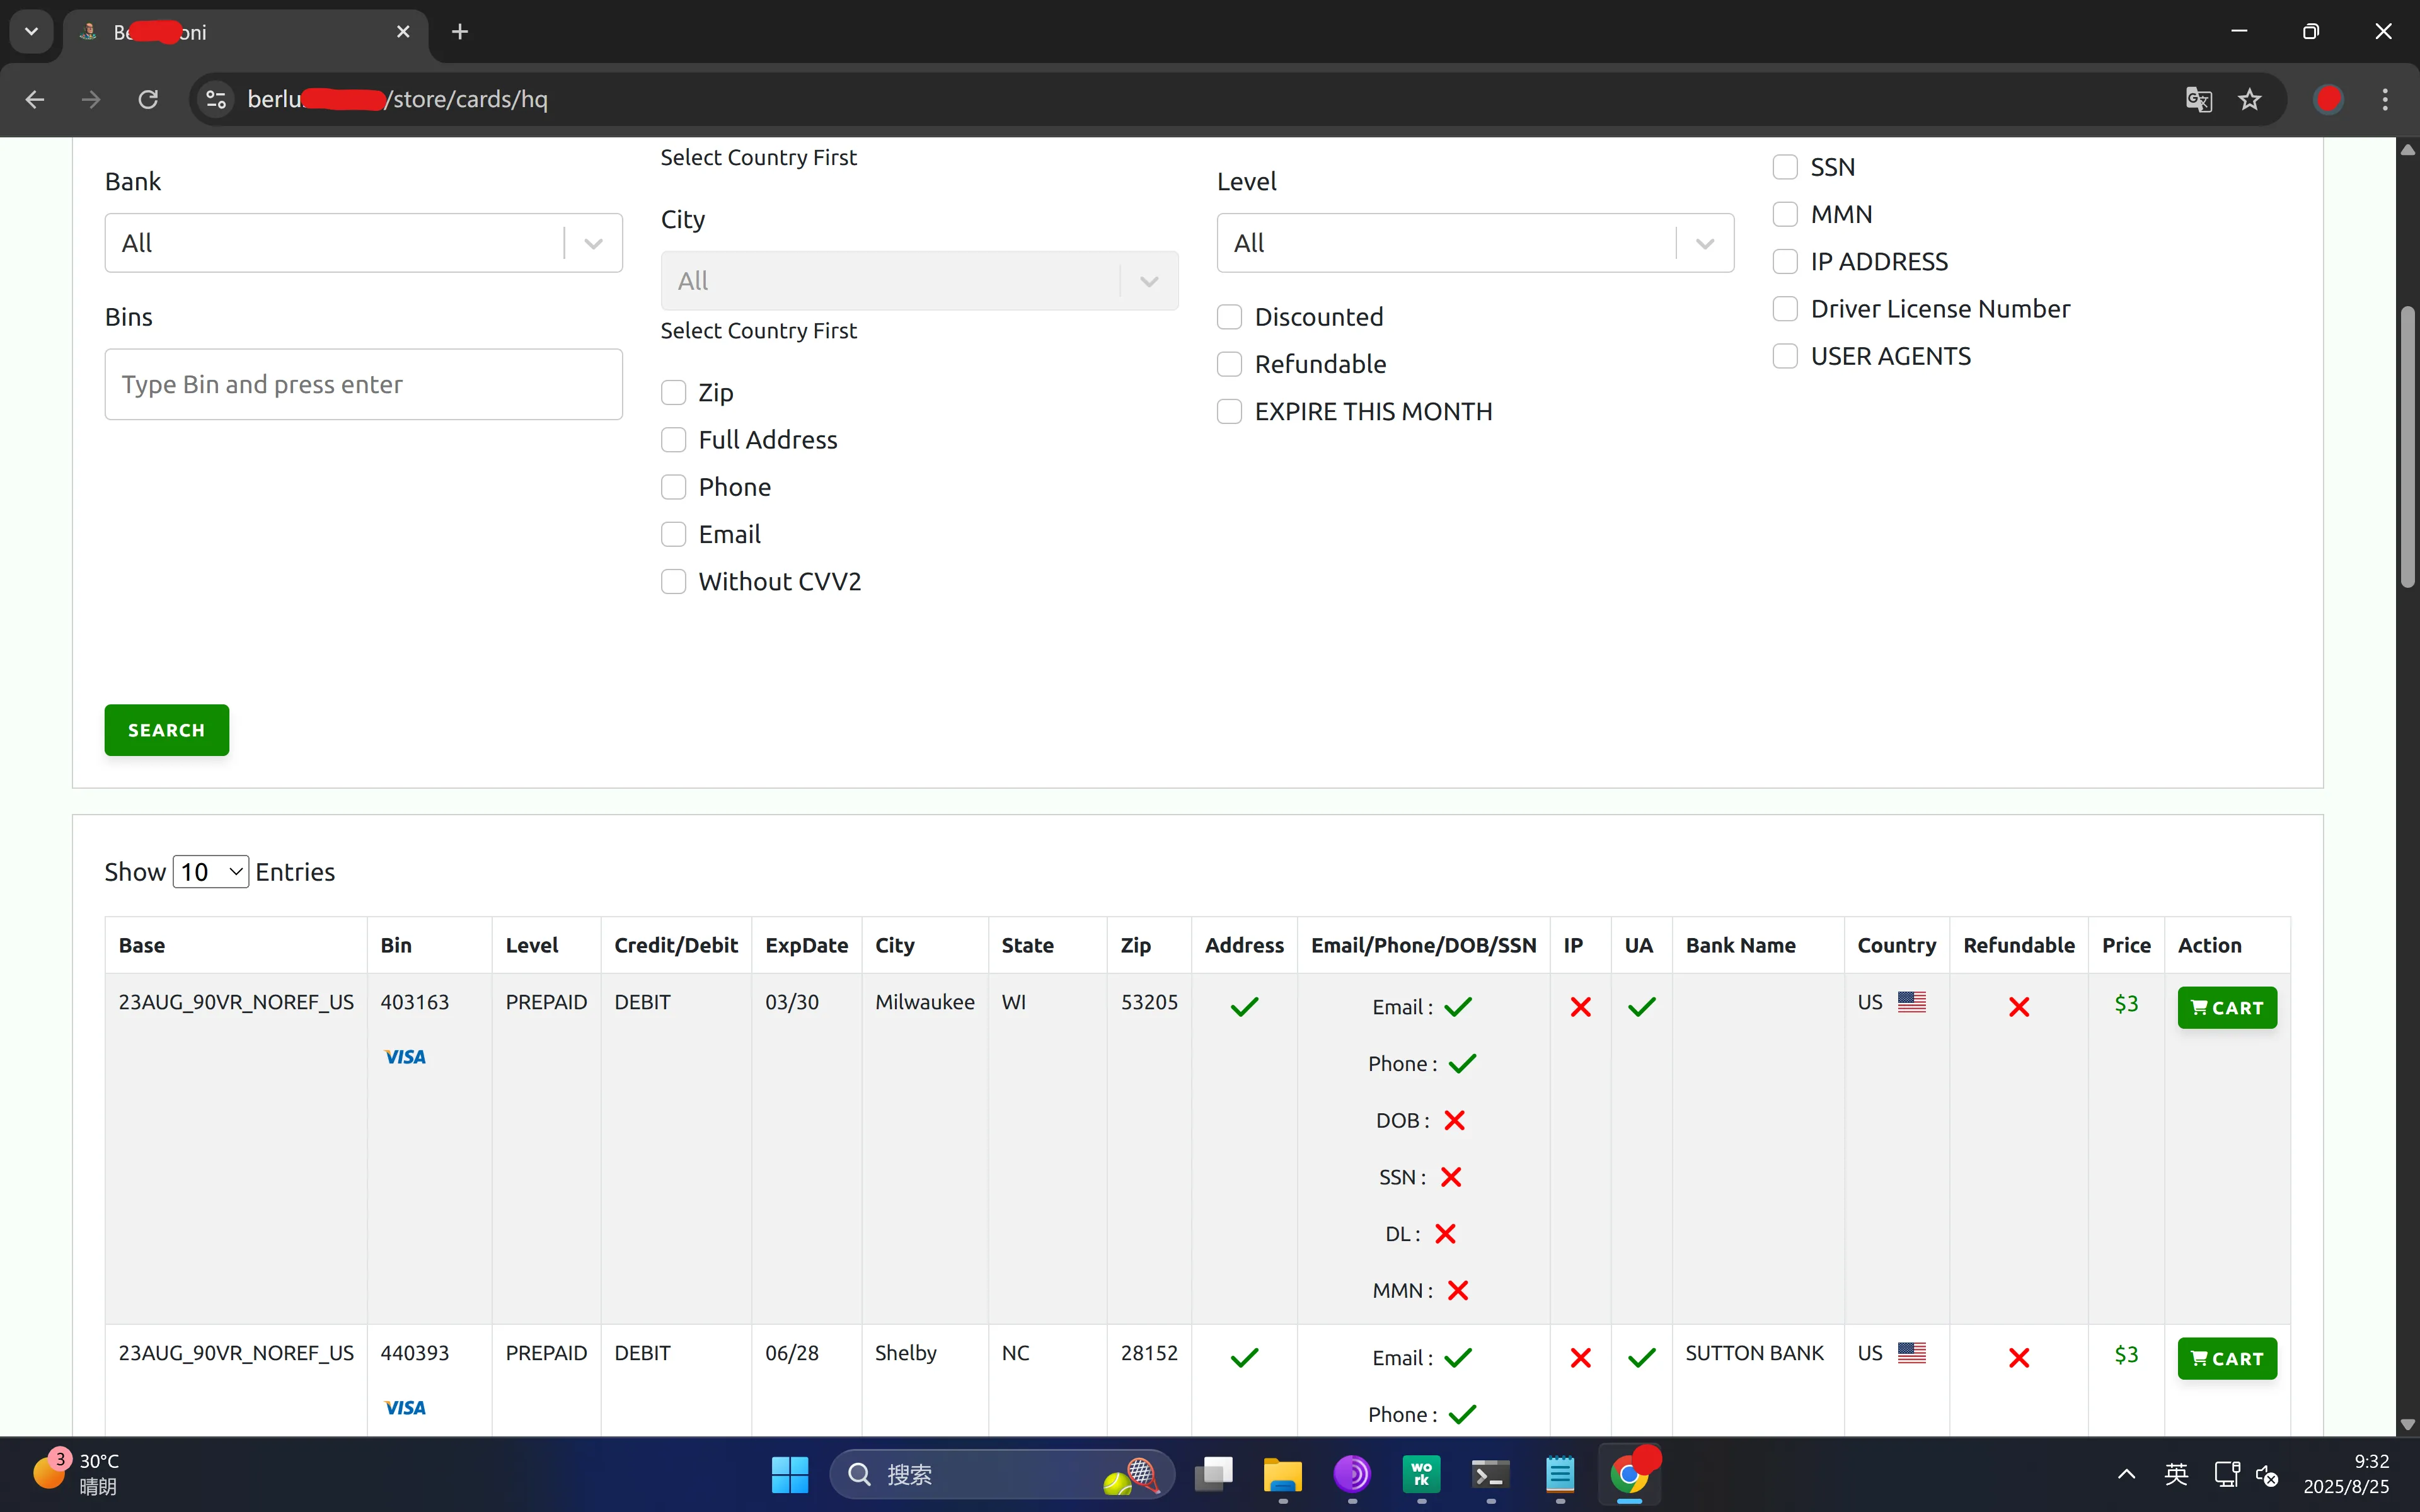Click the US flag in the Milwaukee row
This screenshot has height=1512, width=2420.
point(1912,1002)
